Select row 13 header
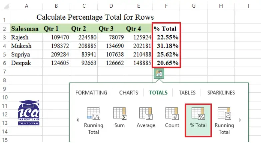This screenshot has height=143, width=261. click(5, 123)
